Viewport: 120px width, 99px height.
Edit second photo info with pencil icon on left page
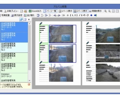pos(41,43)
